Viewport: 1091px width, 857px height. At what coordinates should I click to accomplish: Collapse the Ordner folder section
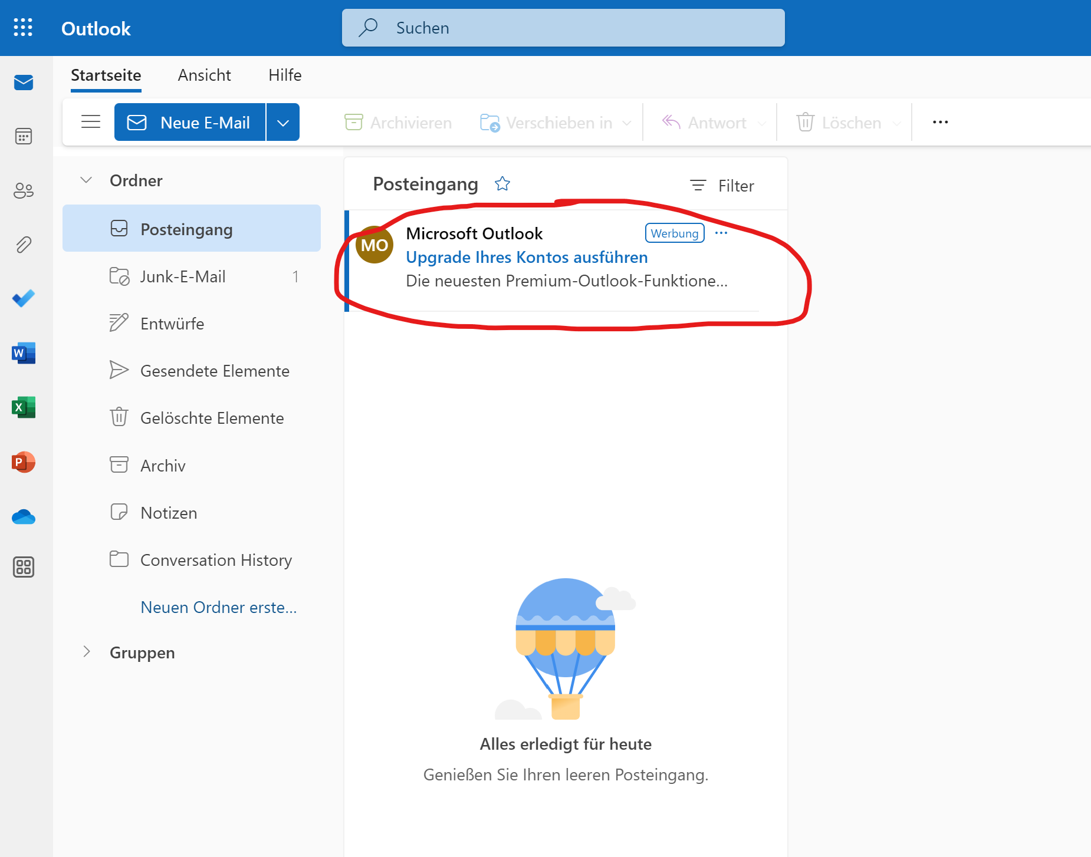[86, 180]
